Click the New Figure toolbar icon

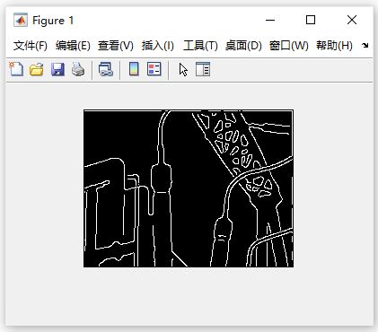[x=16, y=69]
